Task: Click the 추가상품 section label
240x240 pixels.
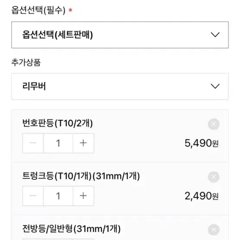Action: 26,62
